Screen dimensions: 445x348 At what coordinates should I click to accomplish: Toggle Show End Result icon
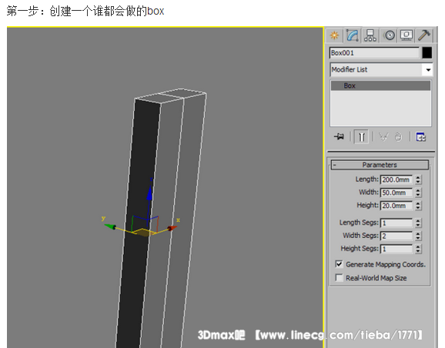[361, 137]
